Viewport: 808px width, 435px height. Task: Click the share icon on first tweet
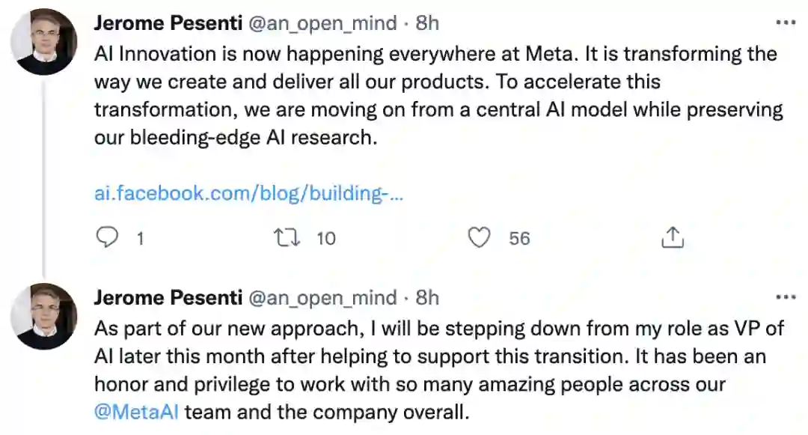[x=673, y=238]
